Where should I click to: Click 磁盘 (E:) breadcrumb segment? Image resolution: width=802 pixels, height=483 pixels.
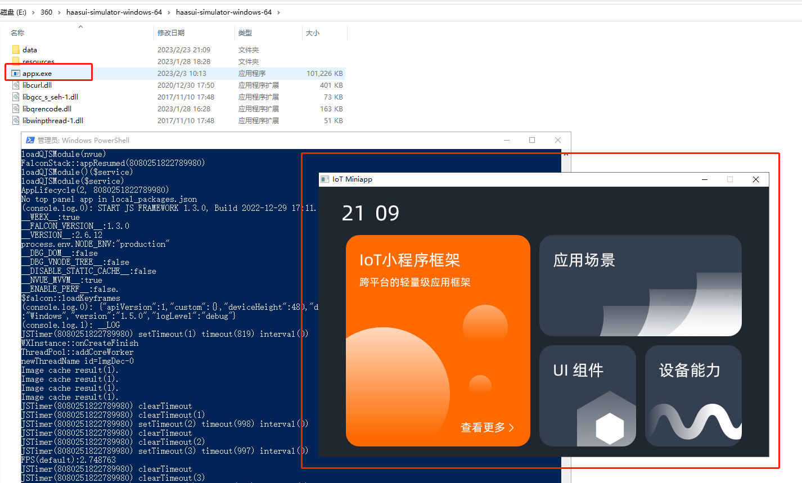[13, 12]
